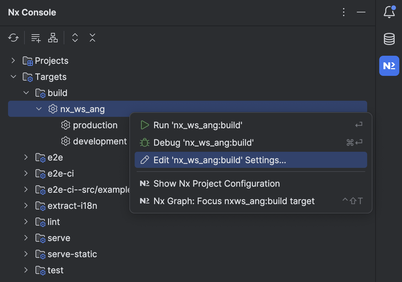Collapse all nodes using the toolbar icon
The height and width of the screenshot is (282, 402).
tap(92, 38)
